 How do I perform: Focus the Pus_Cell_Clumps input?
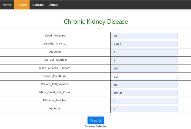tap(144, 61)
